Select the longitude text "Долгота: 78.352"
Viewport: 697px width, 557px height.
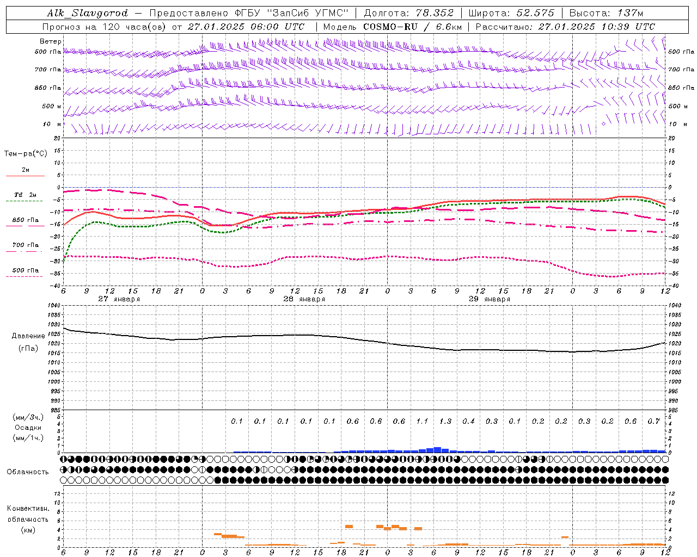(408, 13)
